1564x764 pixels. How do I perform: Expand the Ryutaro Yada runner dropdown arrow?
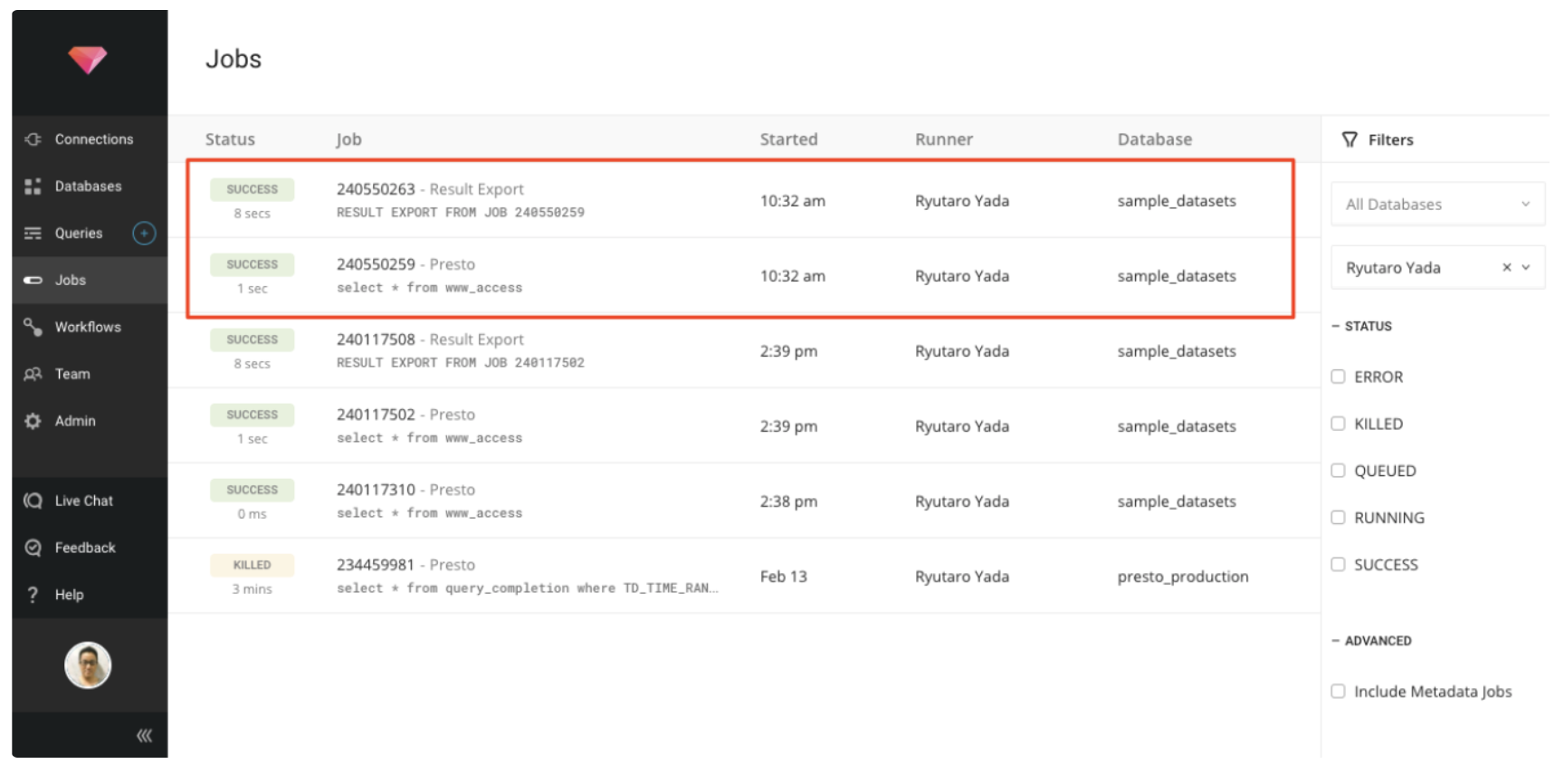pos(1526,268)
